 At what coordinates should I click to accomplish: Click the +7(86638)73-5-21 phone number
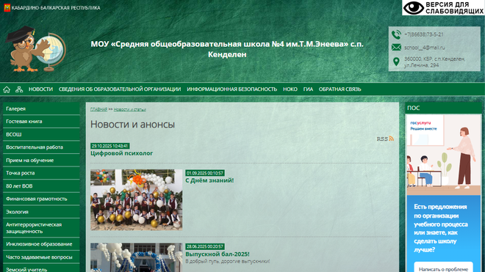click(x=424, y=34)
